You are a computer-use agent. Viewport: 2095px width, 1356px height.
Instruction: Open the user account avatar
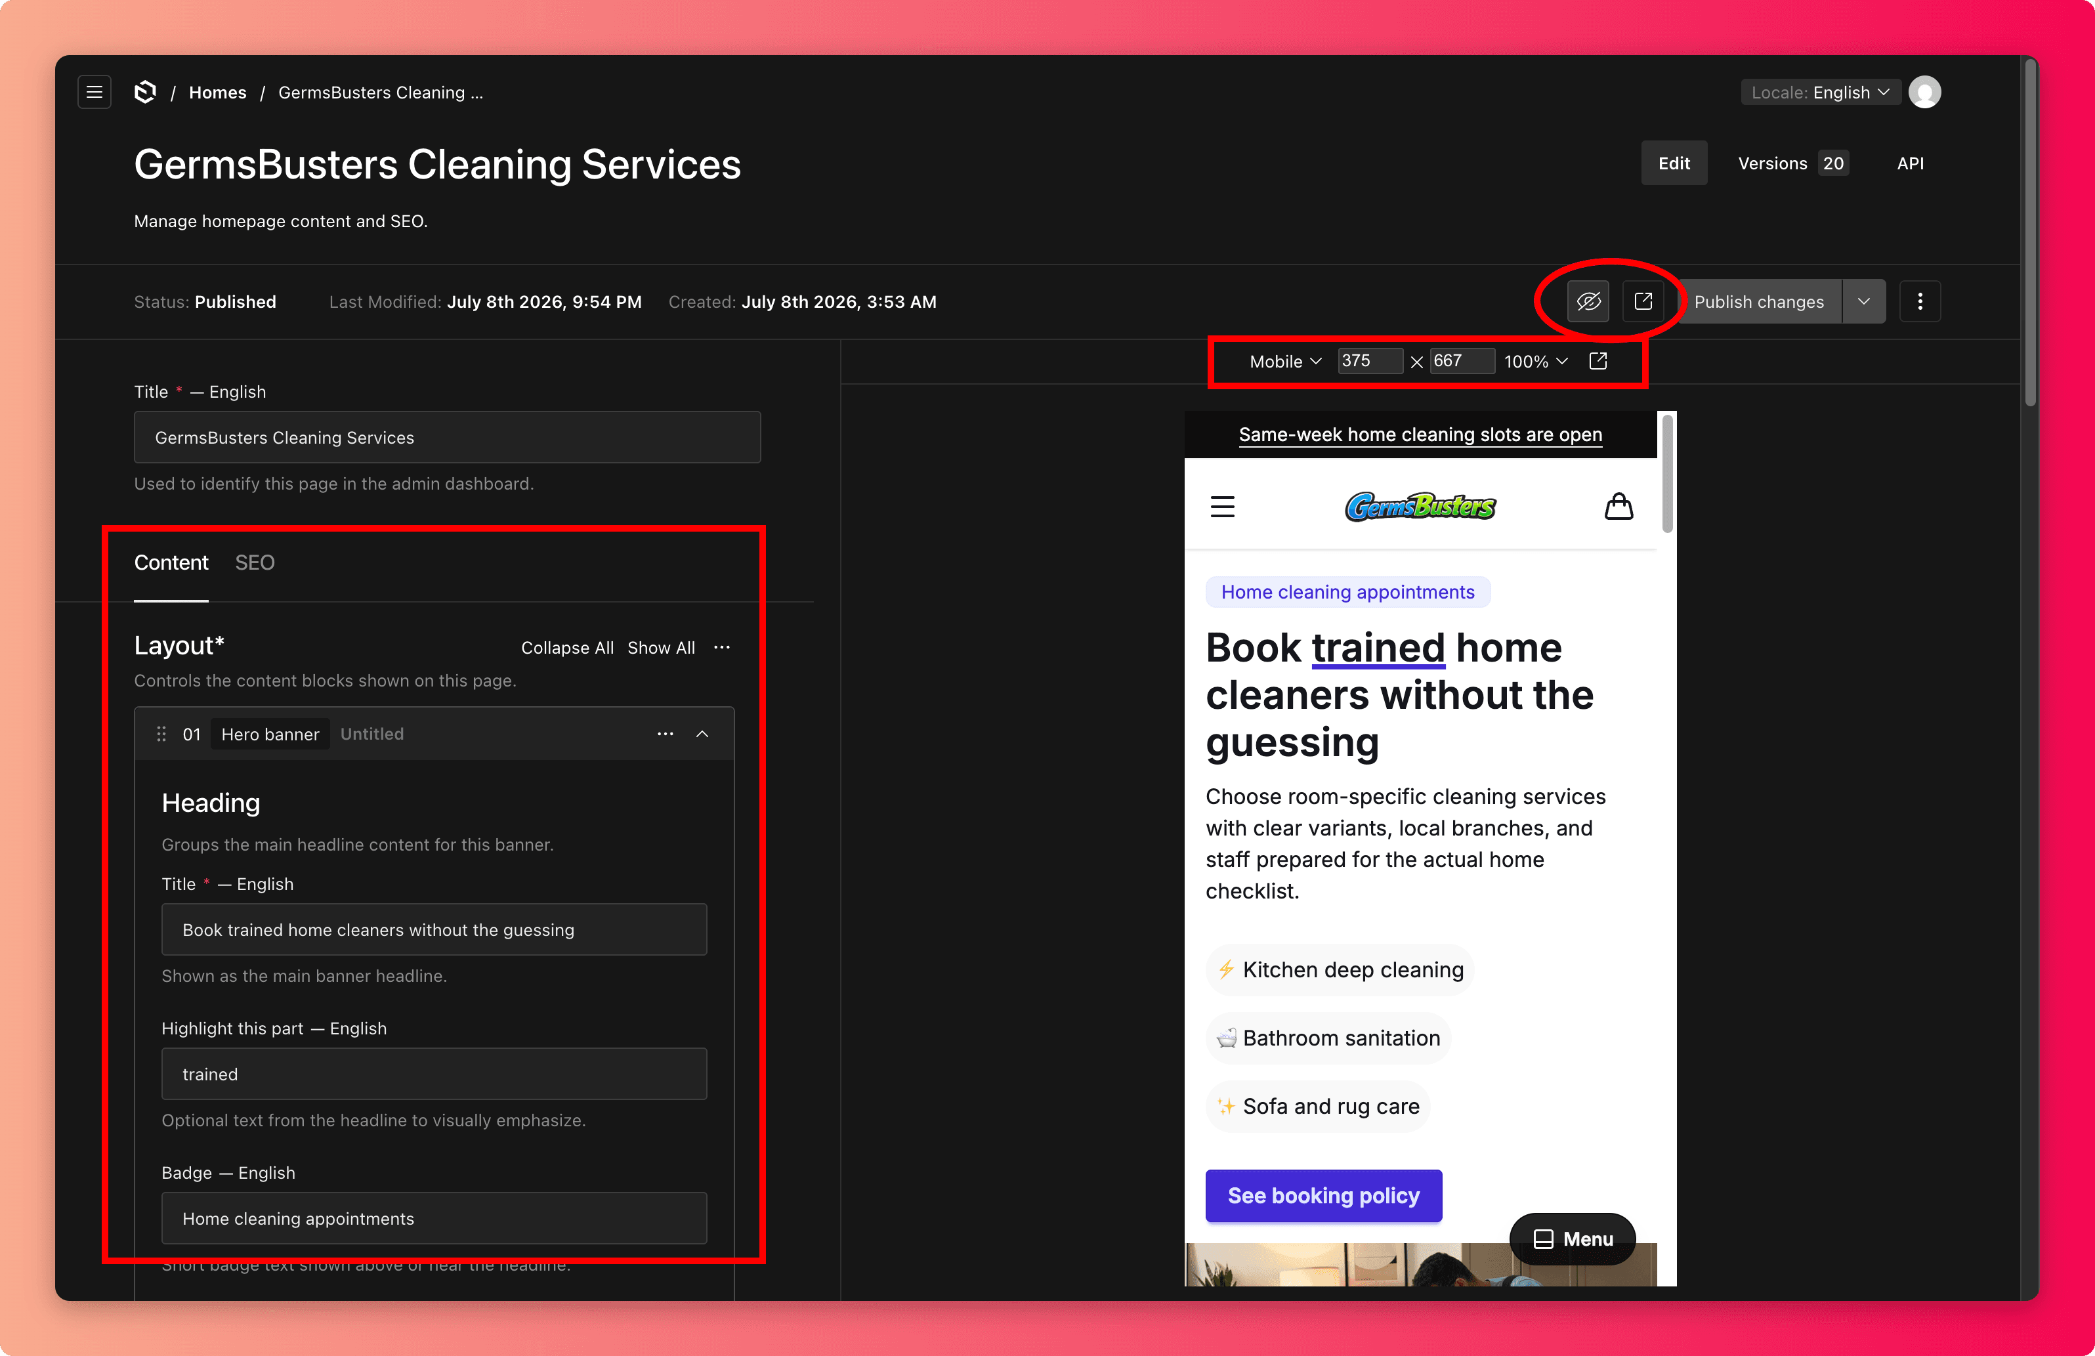pyautogui.click(x=1924, y=93)
